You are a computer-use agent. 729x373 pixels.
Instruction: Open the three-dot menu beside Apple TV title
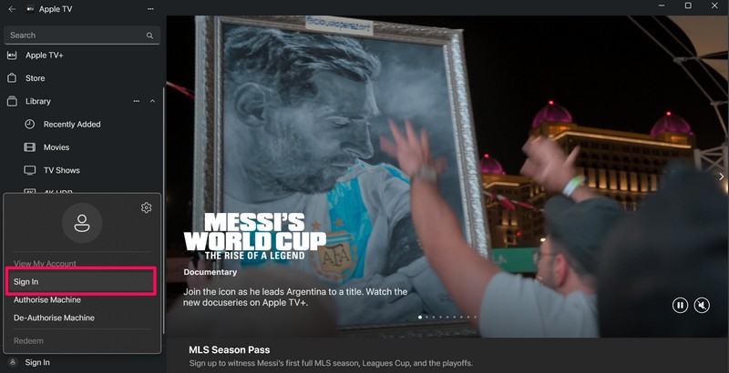pos(150,9)
